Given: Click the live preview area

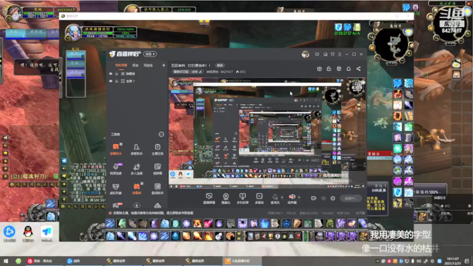Looking at the screenshot, I should coord(268,134).
